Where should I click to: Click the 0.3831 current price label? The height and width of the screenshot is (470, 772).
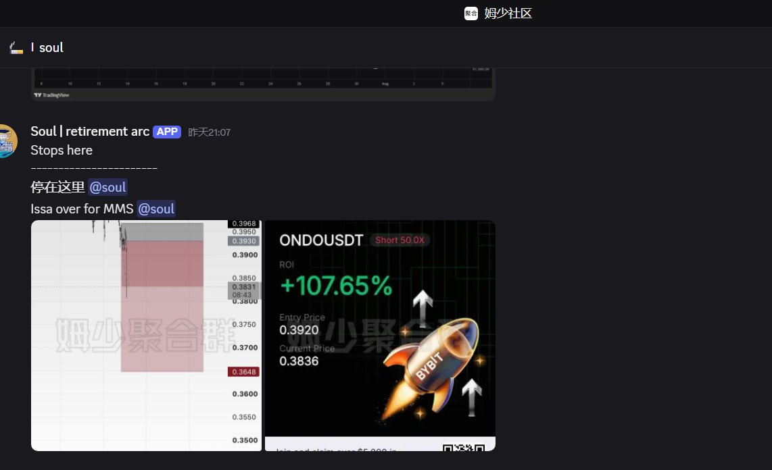244,287
